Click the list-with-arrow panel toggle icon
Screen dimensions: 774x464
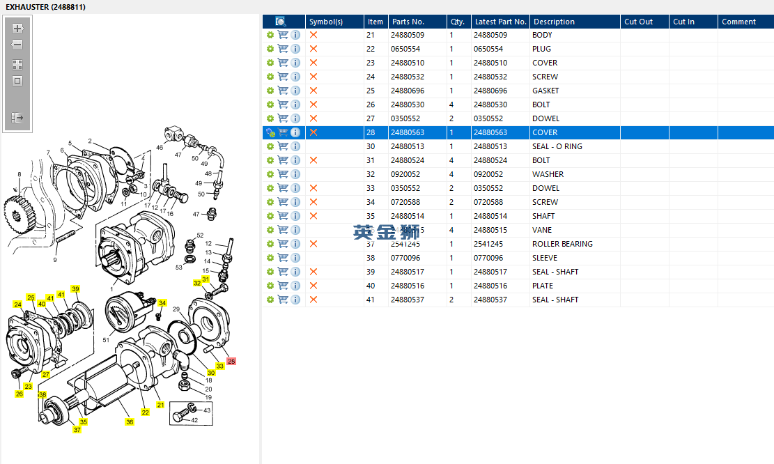tap(17, 118)
